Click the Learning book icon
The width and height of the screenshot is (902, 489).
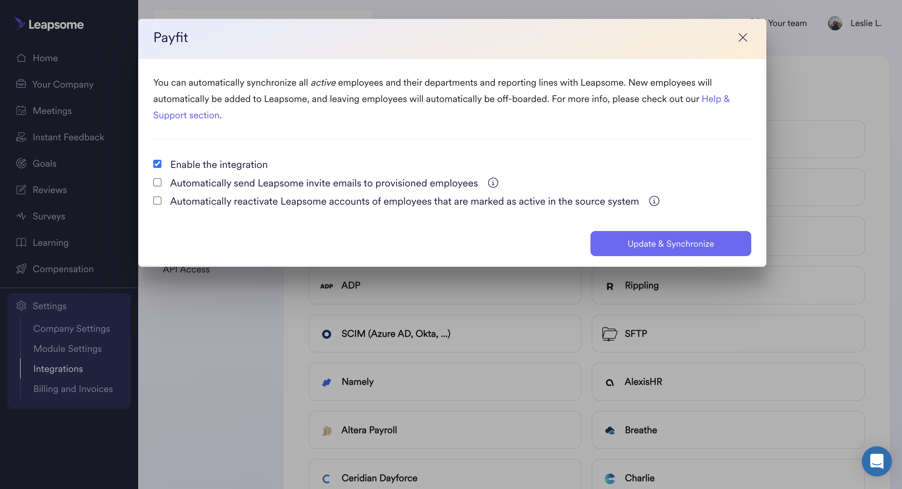21,242
